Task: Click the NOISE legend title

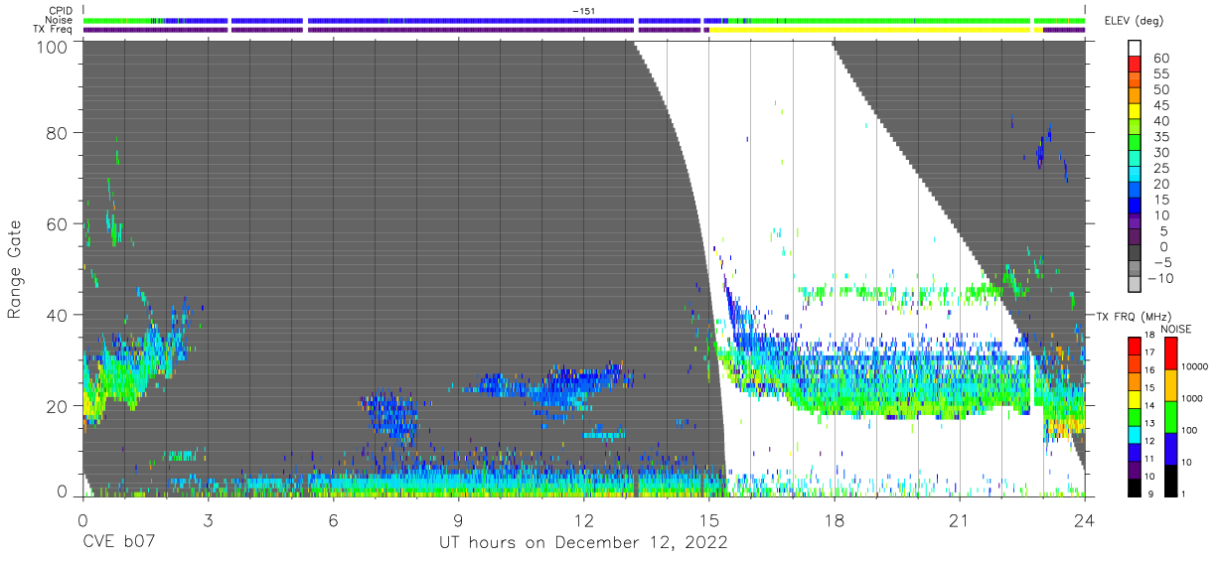Action: 1175,329
